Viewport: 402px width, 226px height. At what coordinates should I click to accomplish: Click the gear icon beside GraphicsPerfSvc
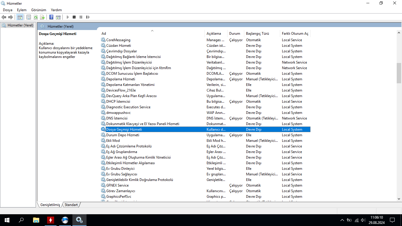pyautogui.click(x=103, y=196)
